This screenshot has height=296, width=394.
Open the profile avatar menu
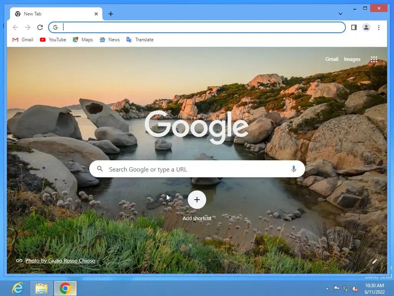click(x=366, y=27)
